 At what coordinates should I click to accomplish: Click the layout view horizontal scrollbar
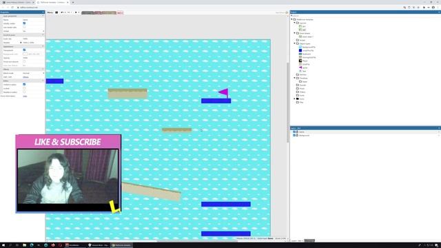(197, 241)
